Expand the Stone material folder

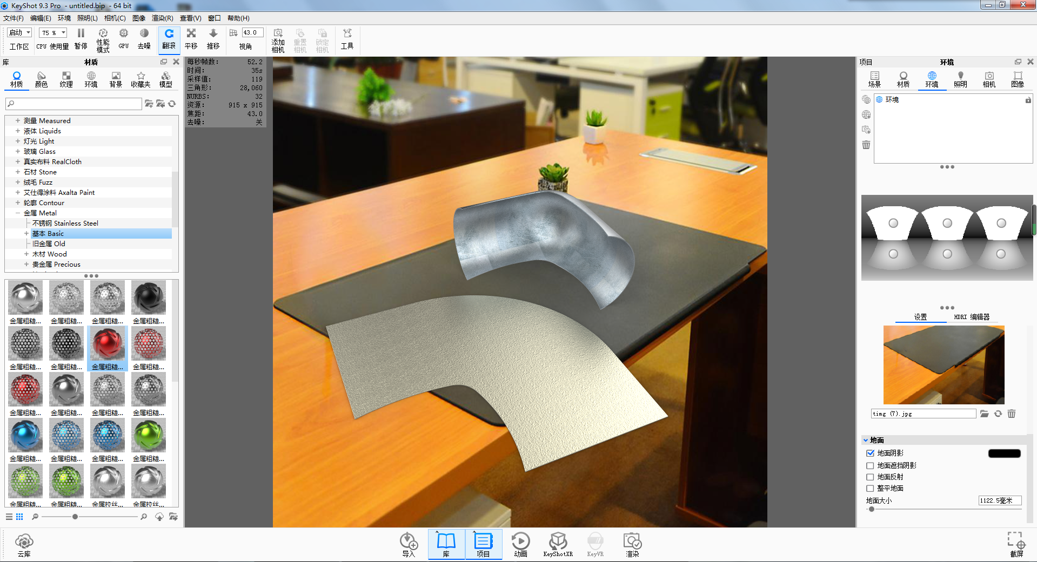click(x=18, y=172)
